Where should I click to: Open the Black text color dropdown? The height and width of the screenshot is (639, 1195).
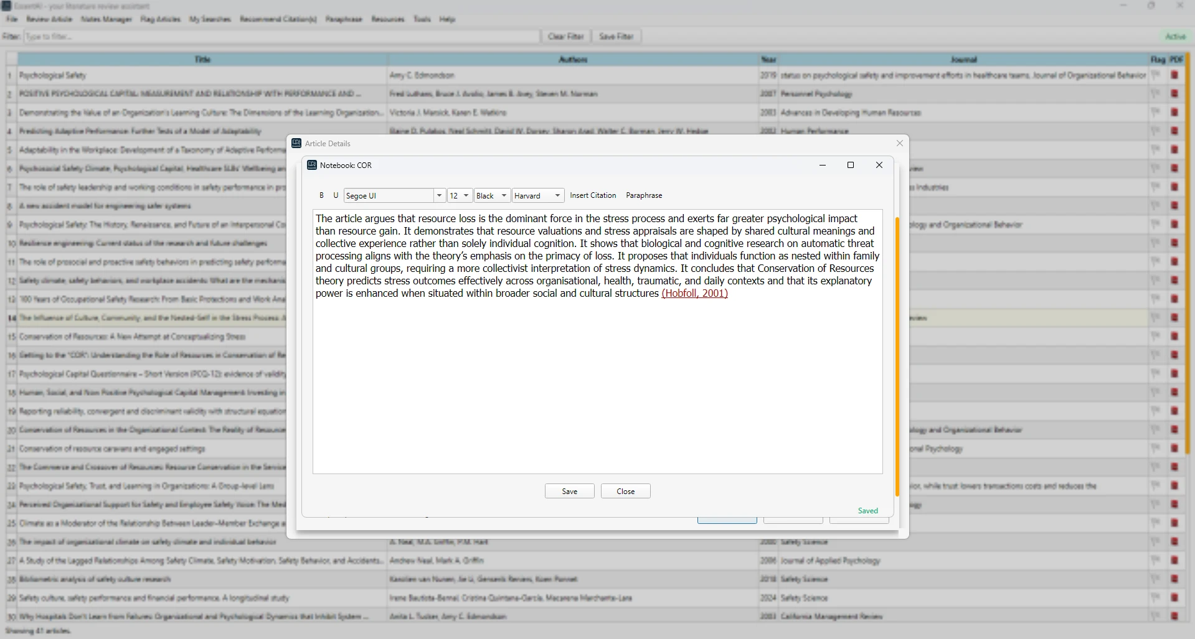point(504,195)
